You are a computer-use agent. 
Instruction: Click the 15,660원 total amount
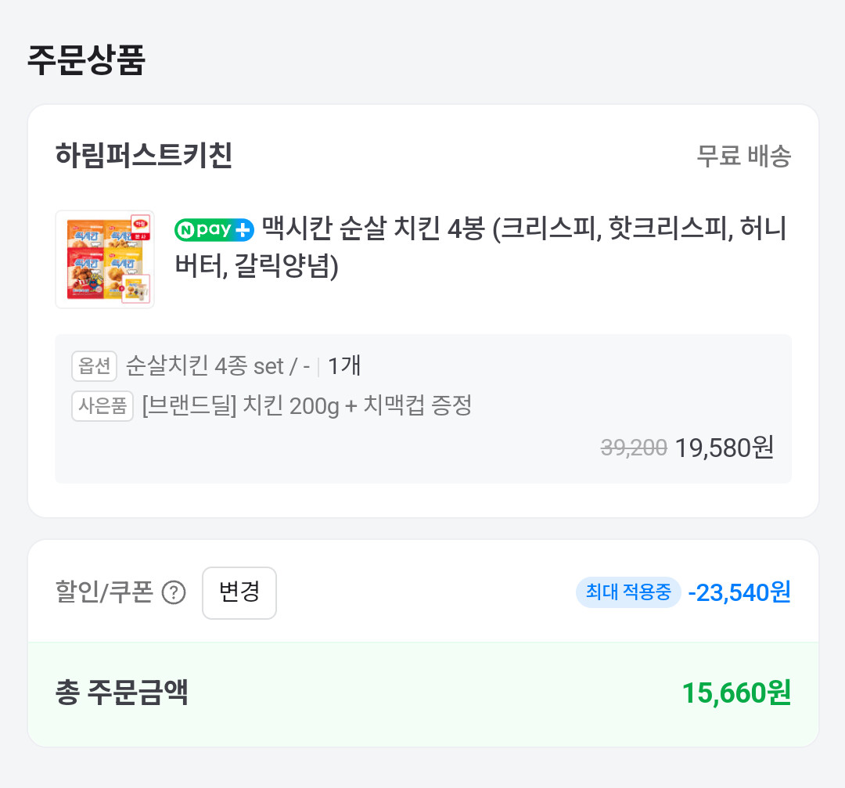pyautogui.click(x=736, y=693)
